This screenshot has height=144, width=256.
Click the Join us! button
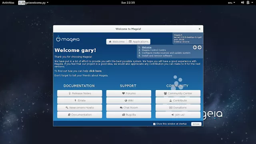pyautogui.click(x=178, y=115)
